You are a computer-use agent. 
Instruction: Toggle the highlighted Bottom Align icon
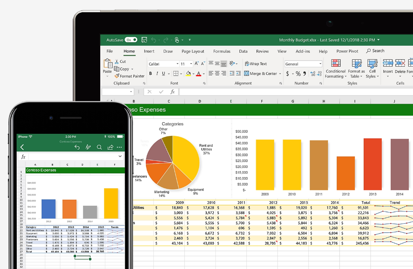(224, 64)
